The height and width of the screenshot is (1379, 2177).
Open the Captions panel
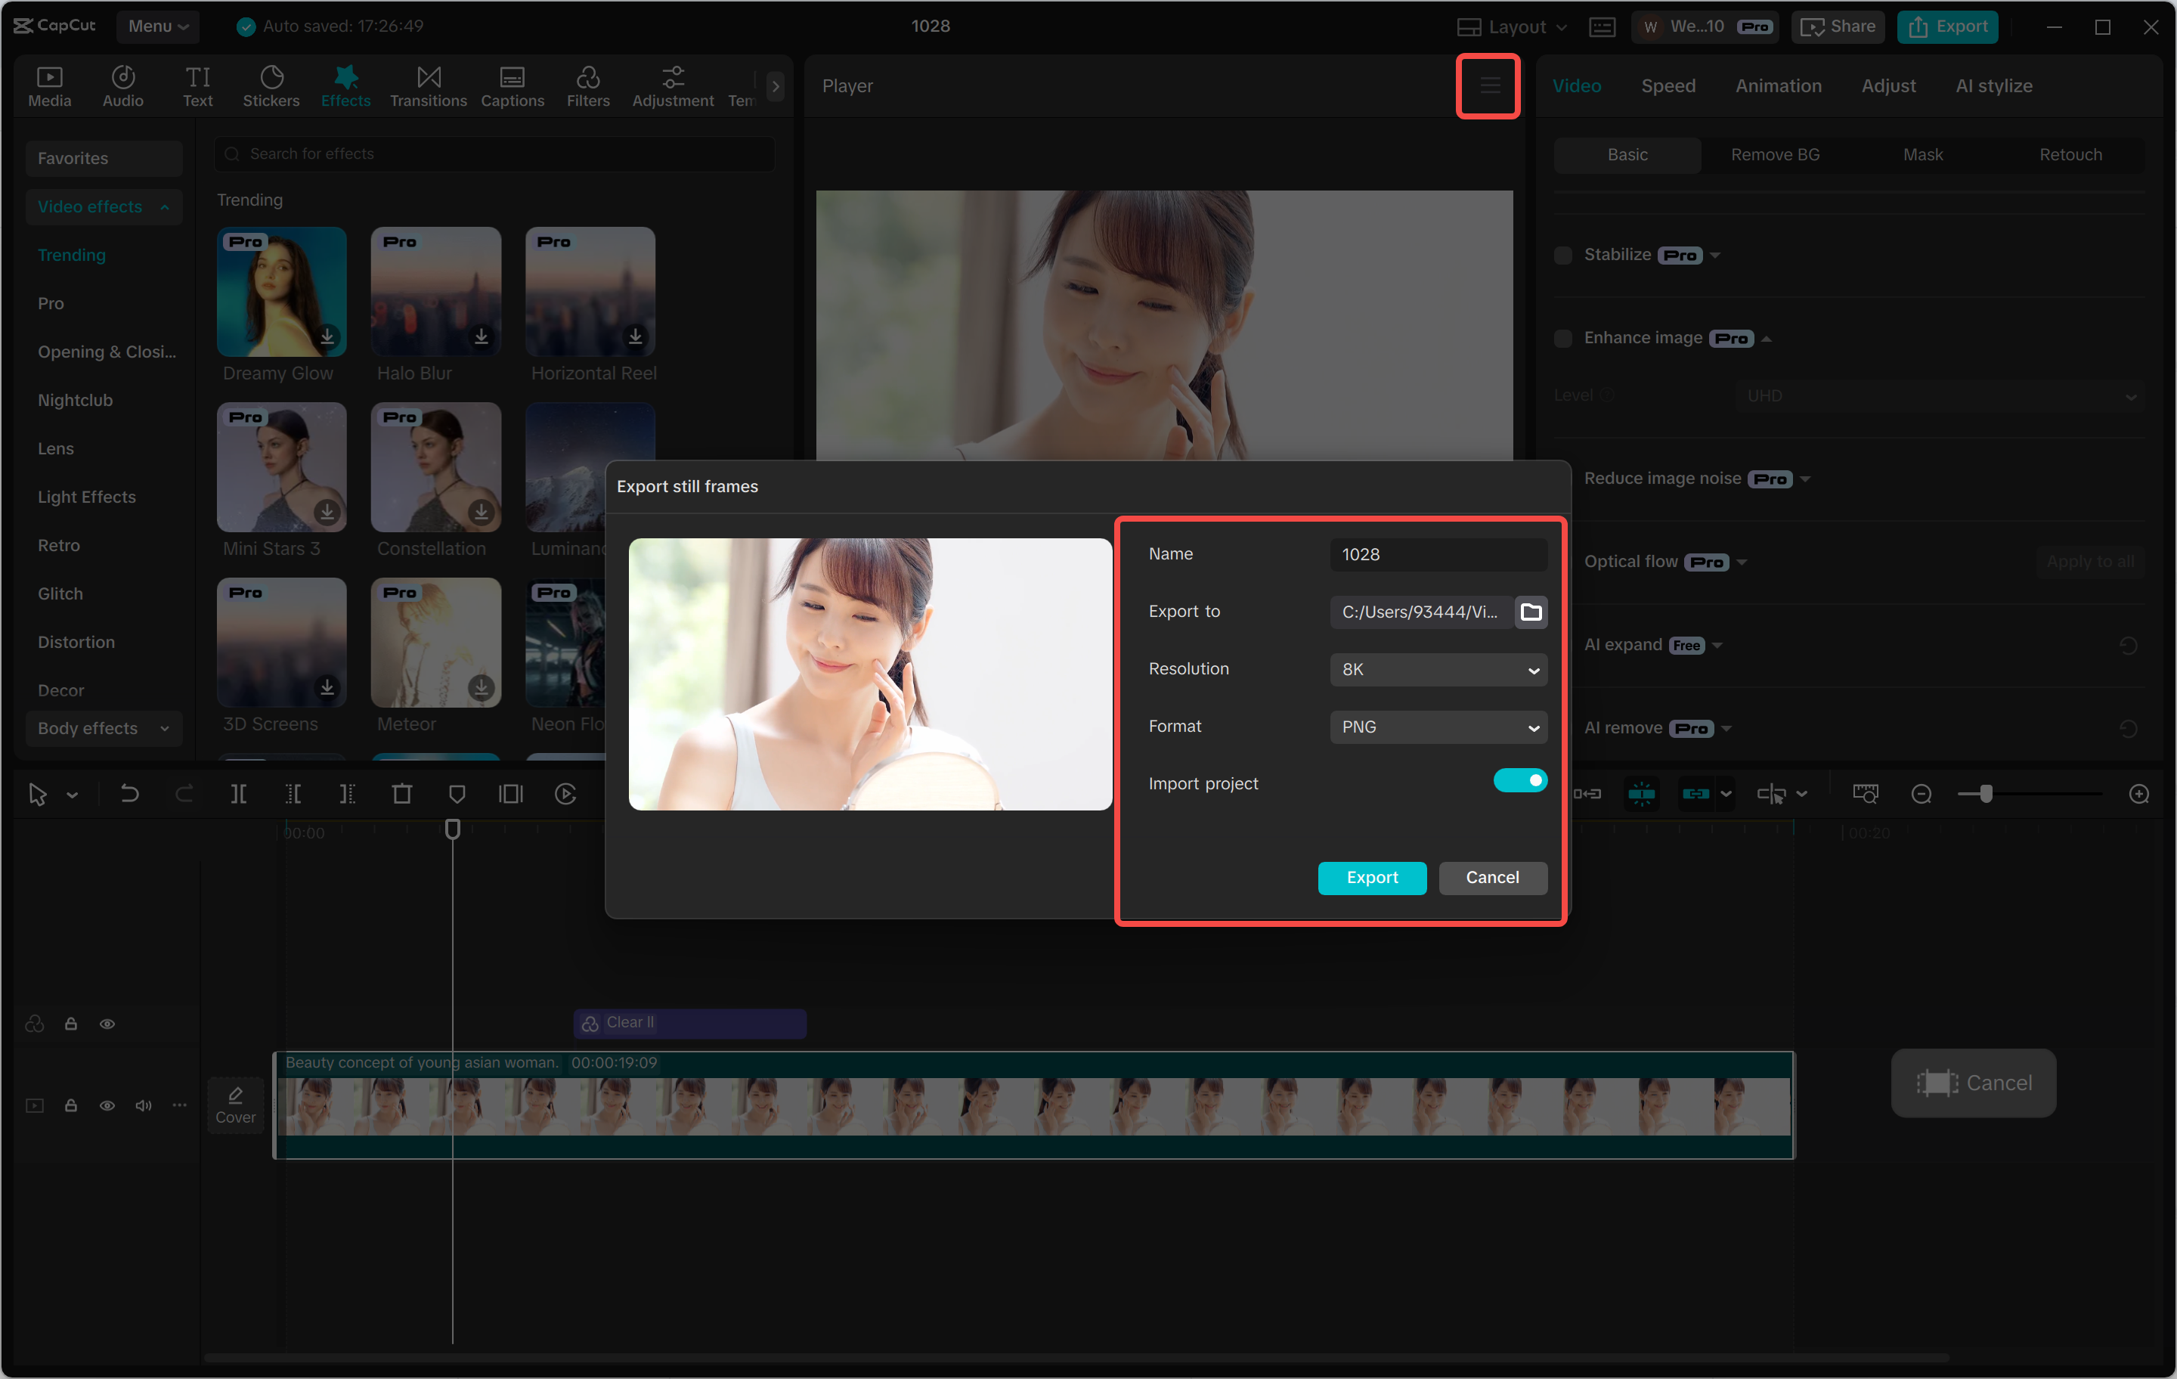512,85
